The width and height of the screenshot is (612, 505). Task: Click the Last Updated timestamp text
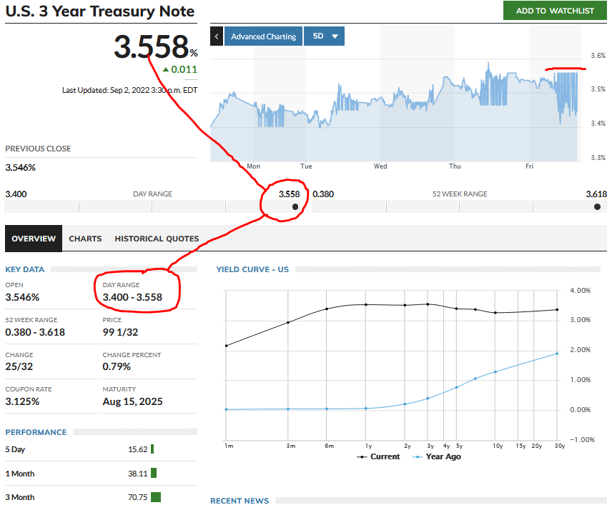(129, 90)
